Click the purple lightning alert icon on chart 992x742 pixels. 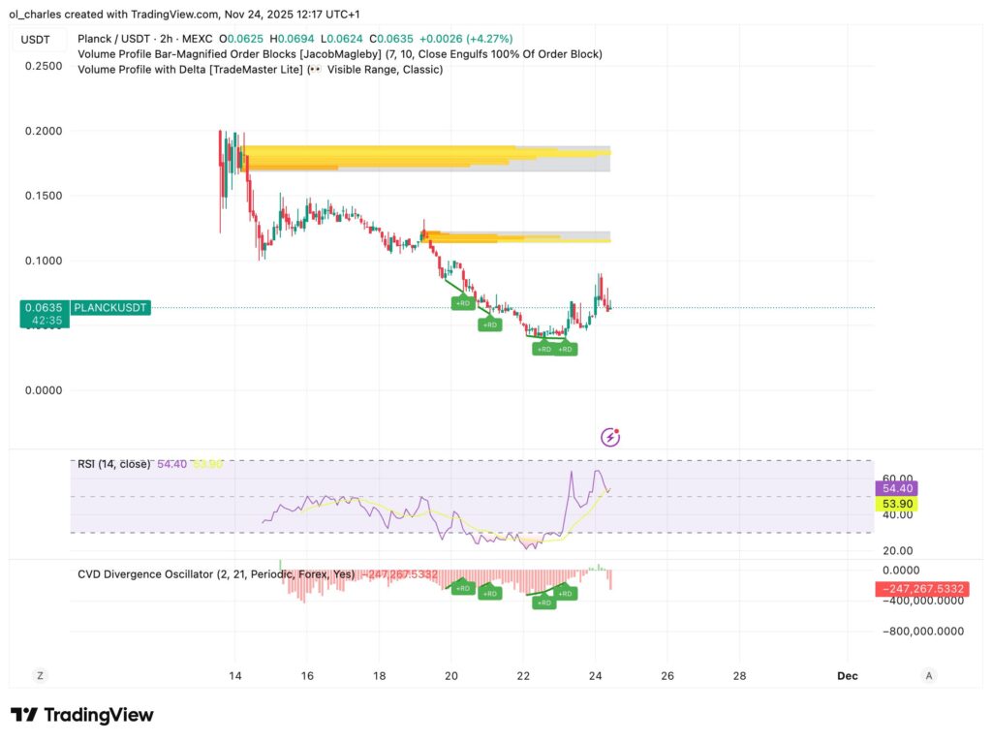click(x=608, y=437)
